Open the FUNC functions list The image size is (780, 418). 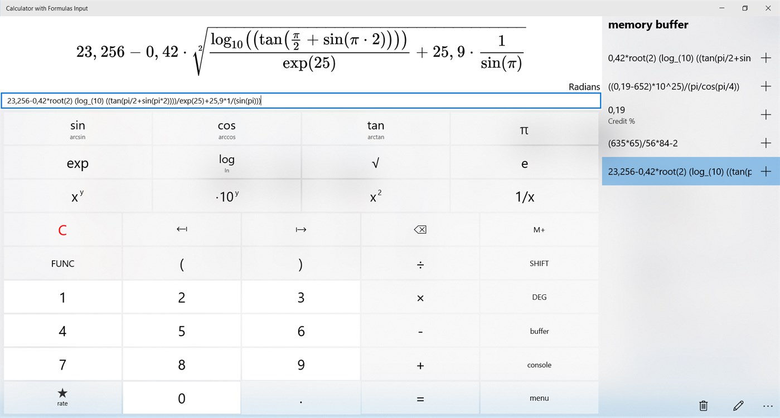pos(62,263)
